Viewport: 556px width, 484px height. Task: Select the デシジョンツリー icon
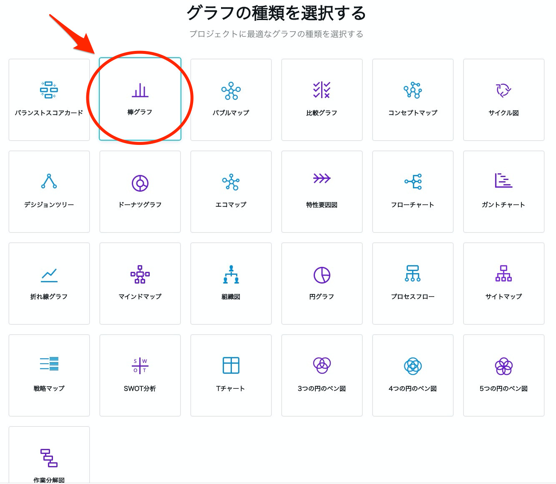(x=49, y=181)
